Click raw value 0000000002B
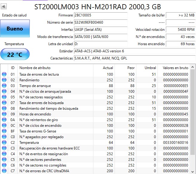The height and width of the screenshot is (174, 196). pos(175,125)
